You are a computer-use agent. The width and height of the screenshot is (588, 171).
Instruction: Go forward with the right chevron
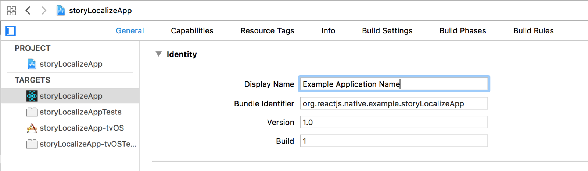coord(44,10)
